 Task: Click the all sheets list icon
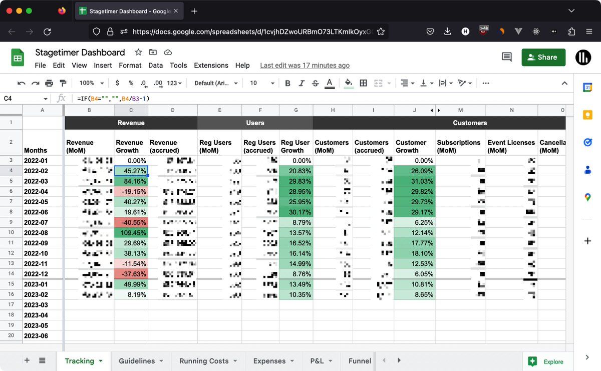tap(42, 360)
